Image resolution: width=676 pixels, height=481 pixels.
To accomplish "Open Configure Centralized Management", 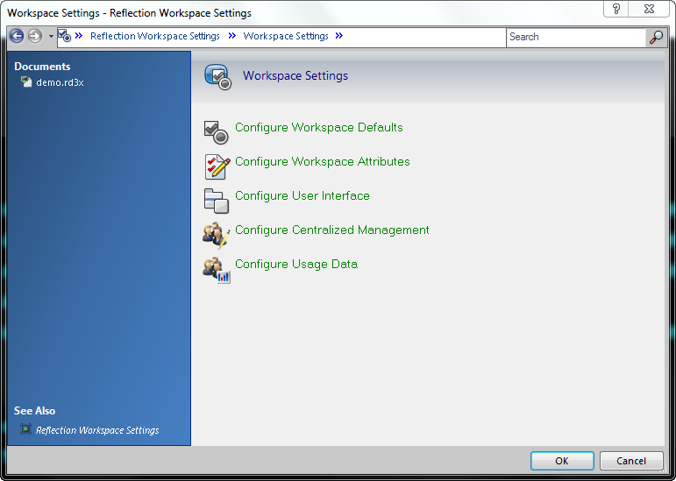I will click(332, 230).
